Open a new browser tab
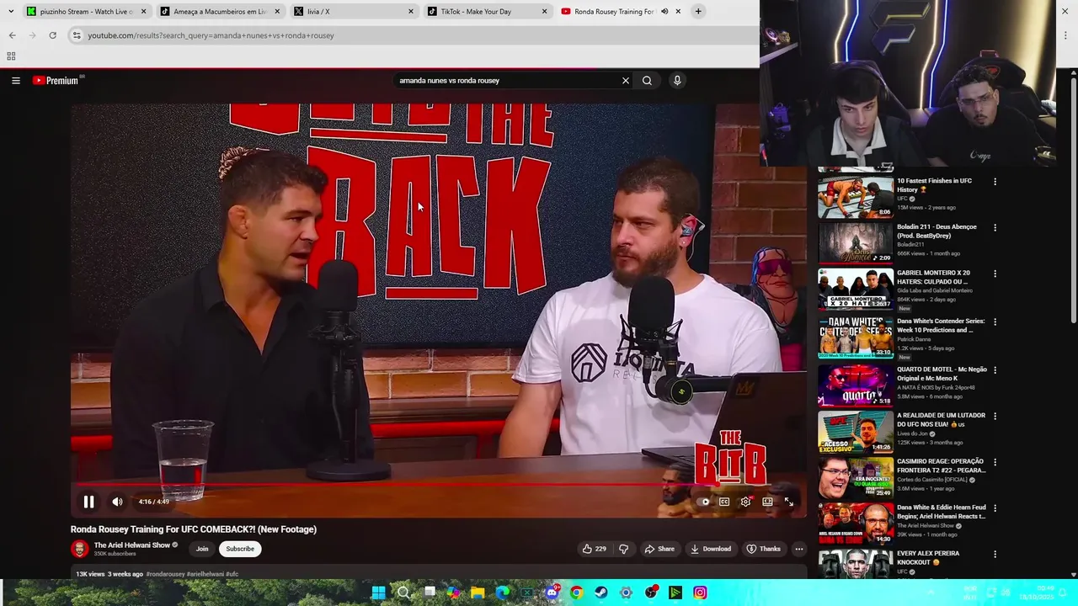 coord(698,12)
